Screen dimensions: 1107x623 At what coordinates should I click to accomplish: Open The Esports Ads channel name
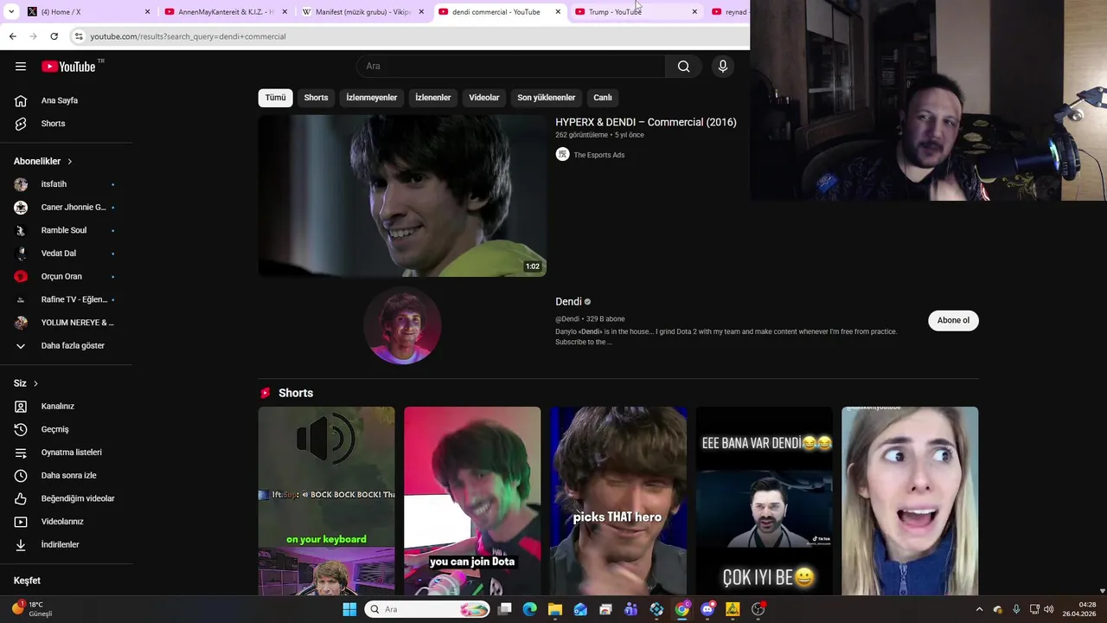599,155
